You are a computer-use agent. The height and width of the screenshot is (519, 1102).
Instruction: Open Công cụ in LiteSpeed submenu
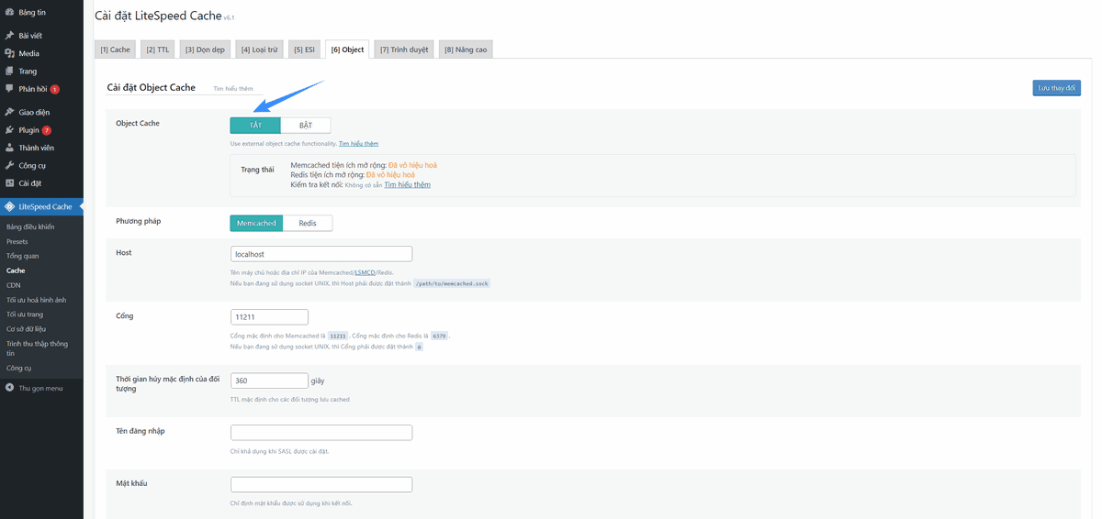pos(19,368)
